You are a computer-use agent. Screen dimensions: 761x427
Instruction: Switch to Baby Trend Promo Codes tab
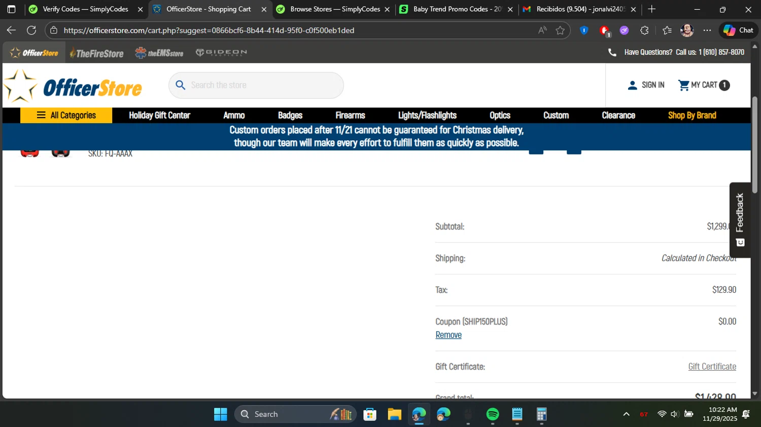457,9
